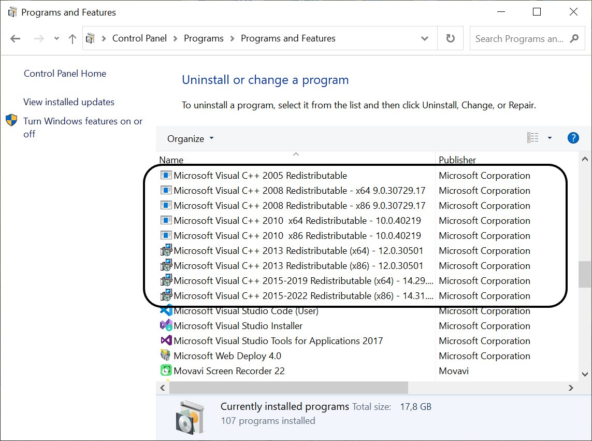The image size is (592, 441).
Task: Click the Search Programs and Features box
Action: (x=519, y=39)
